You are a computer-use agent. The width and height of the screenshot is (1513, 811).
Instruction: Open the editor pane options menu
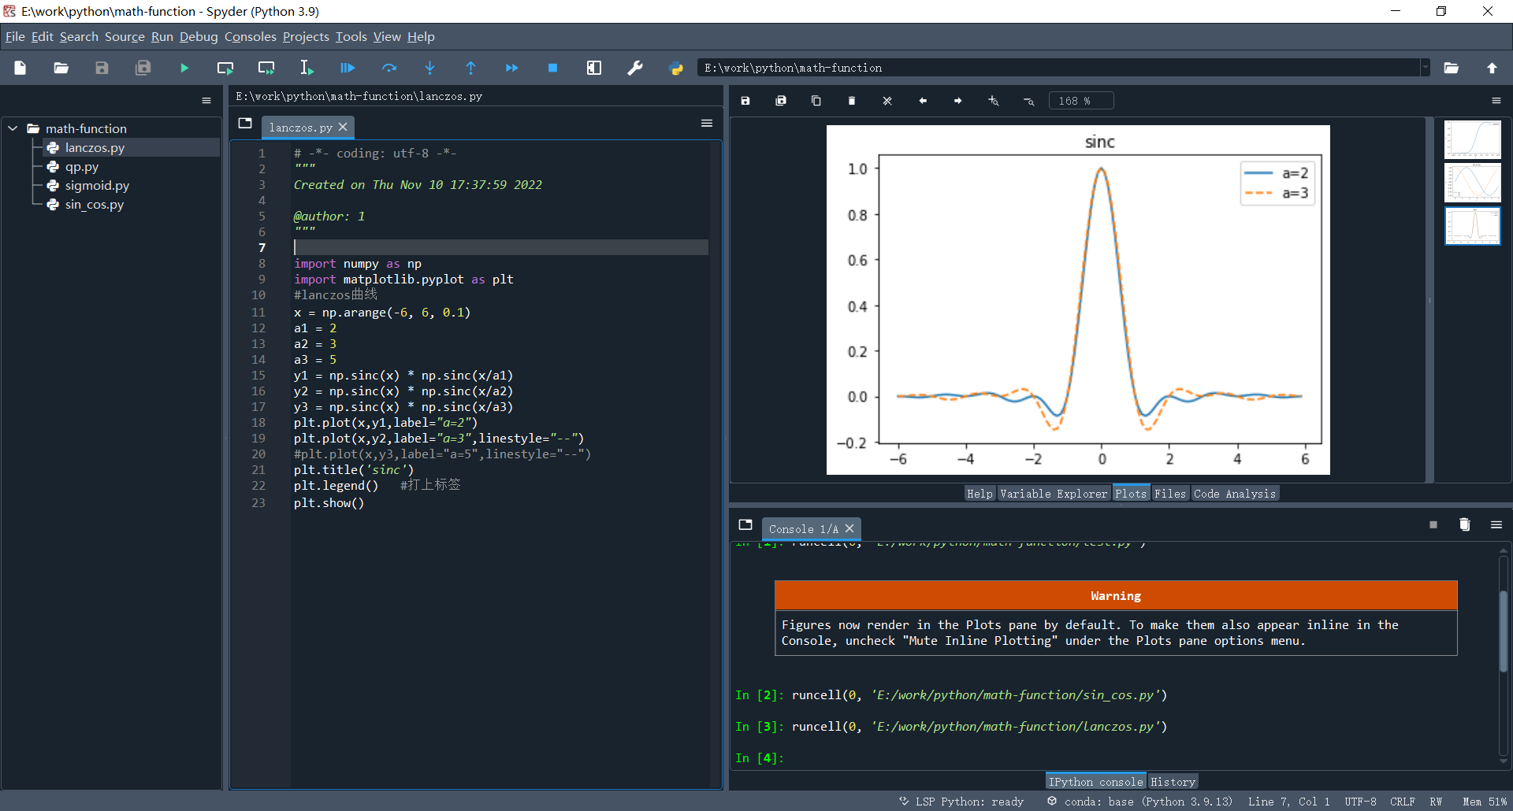(707, 124)
